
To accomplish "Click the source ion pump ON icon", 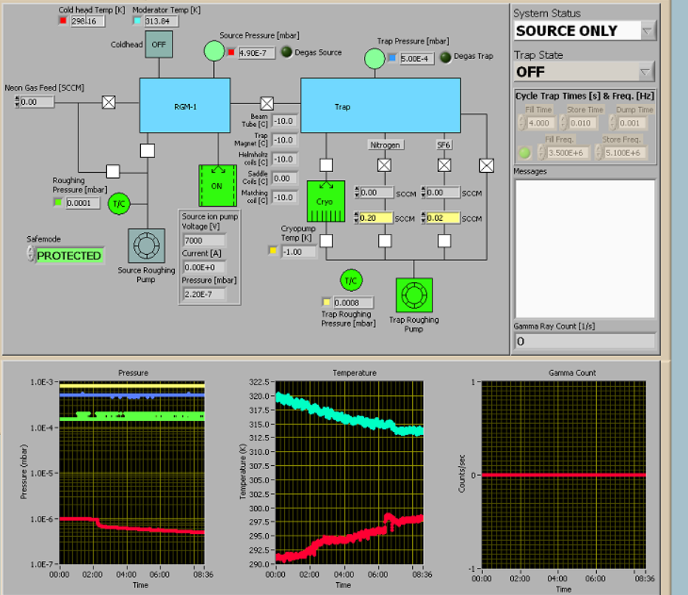I will click(x=217, y=186).
